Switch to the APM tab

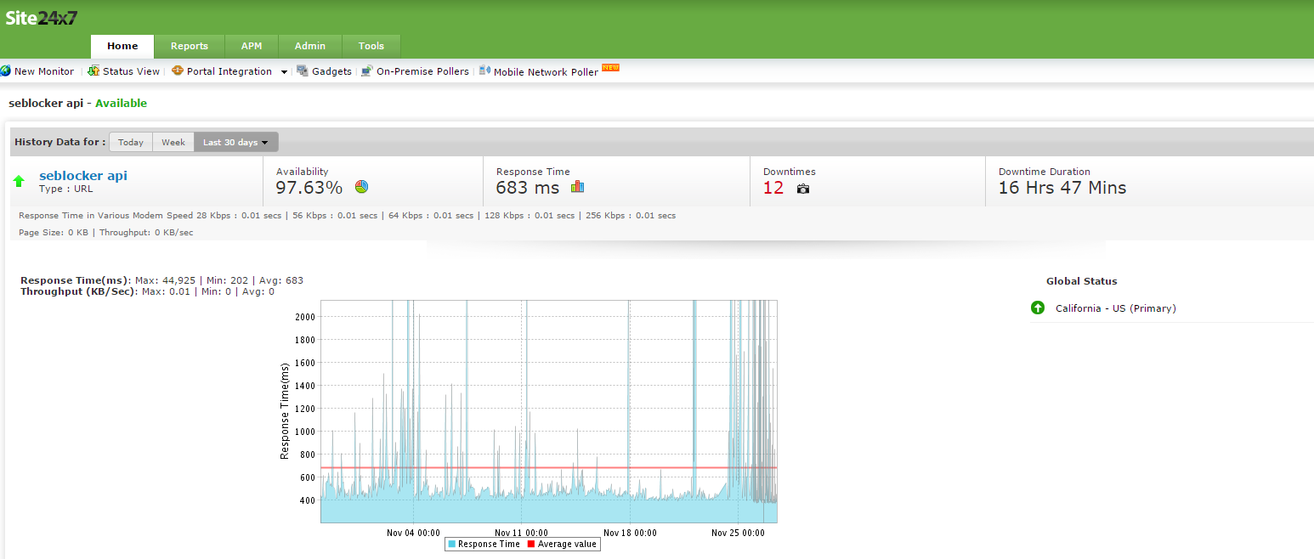click(x=252, y=46)
